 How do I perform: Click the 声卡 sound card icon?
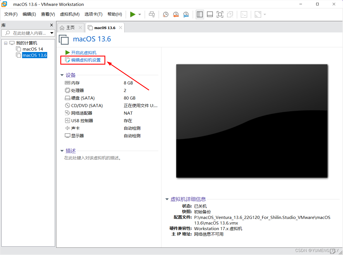(x=67, y=128)
